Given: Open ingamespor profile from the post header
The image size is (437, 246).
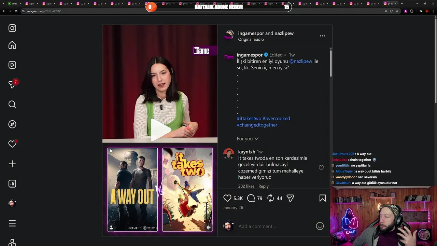Looking at the screenshot, I should (251, 33).
